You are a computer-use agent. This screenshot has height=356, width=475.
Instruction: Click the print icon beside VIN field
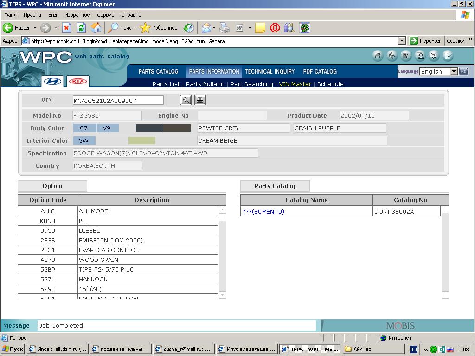[x=200, y=100]
